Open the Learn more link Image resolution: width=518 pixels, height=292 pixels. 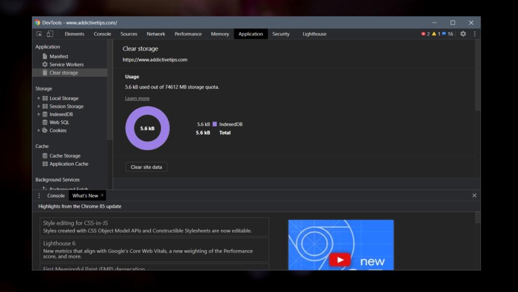click(137, 98)
